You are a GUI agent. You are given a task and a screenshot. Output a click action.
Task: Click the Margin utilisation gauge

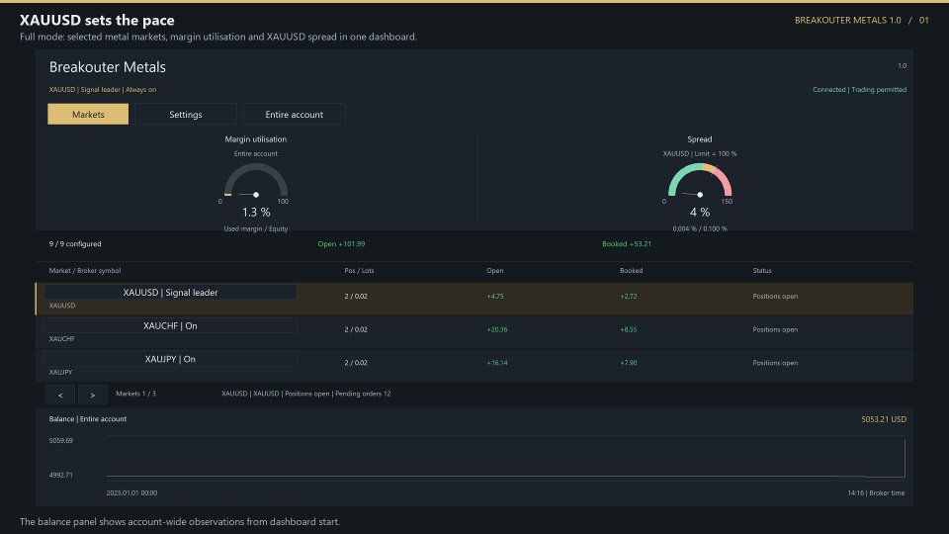(x=256, y=180)
